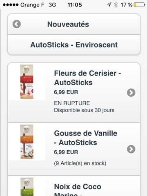This screenshot has height=196, width=147.
Task: Open Gousse de Vanille chevron arrow
Action: [131, 149]
